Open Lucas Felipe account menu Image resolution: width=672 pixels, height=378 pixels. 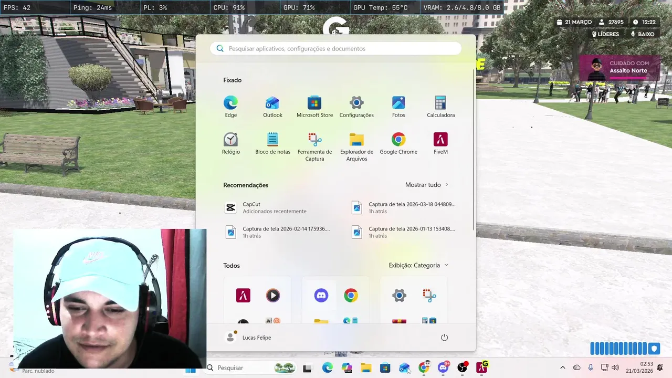(x=248, y=338)
